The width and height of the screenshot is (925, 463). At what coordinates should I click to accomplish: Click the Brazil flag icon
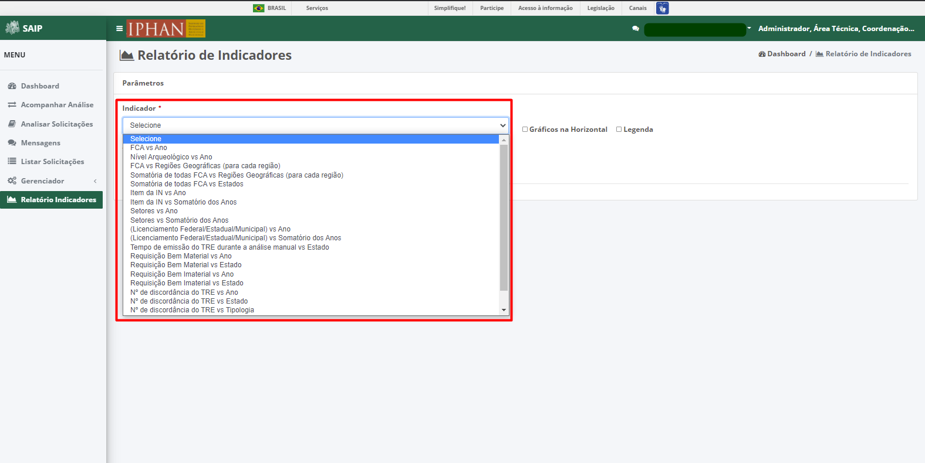259,8
